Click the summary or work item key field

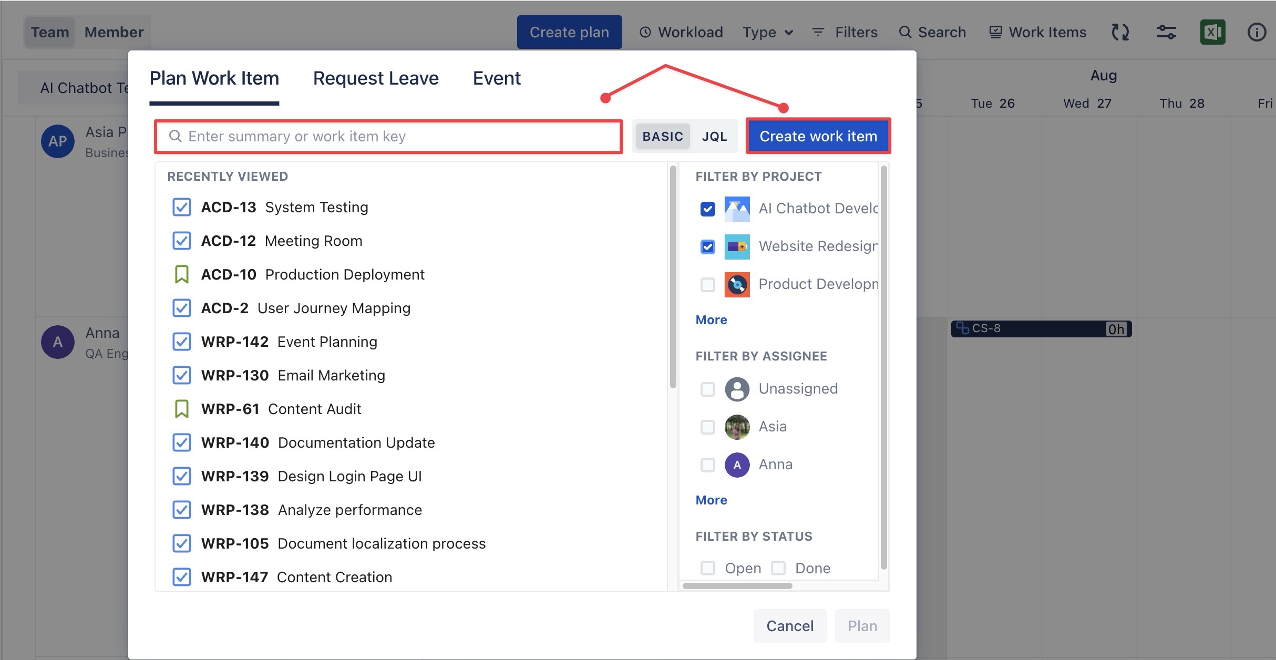point(389,137)
